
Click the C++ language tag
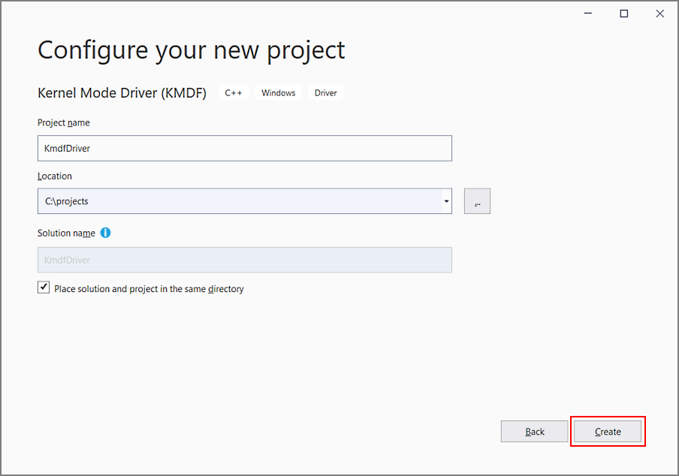[233, 92]
